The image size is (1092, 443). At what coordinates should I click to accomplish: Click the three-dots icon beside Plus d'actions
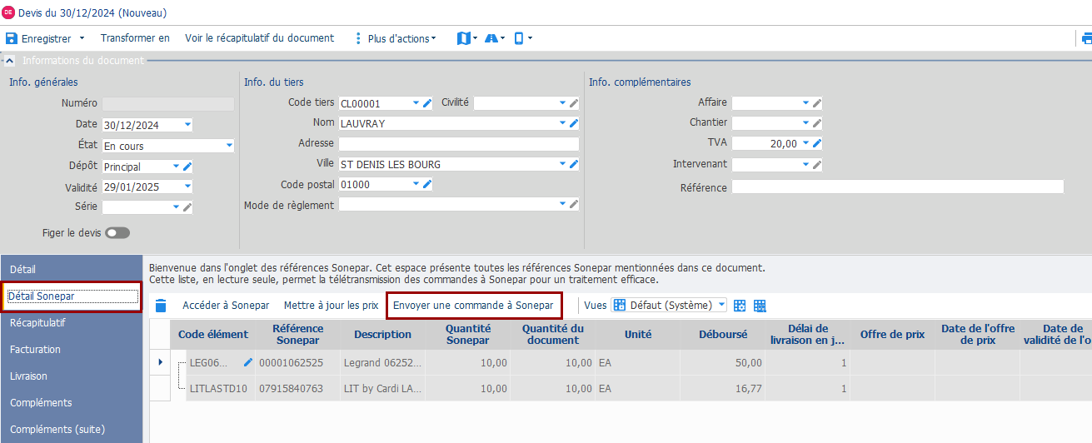pos(358,38)
